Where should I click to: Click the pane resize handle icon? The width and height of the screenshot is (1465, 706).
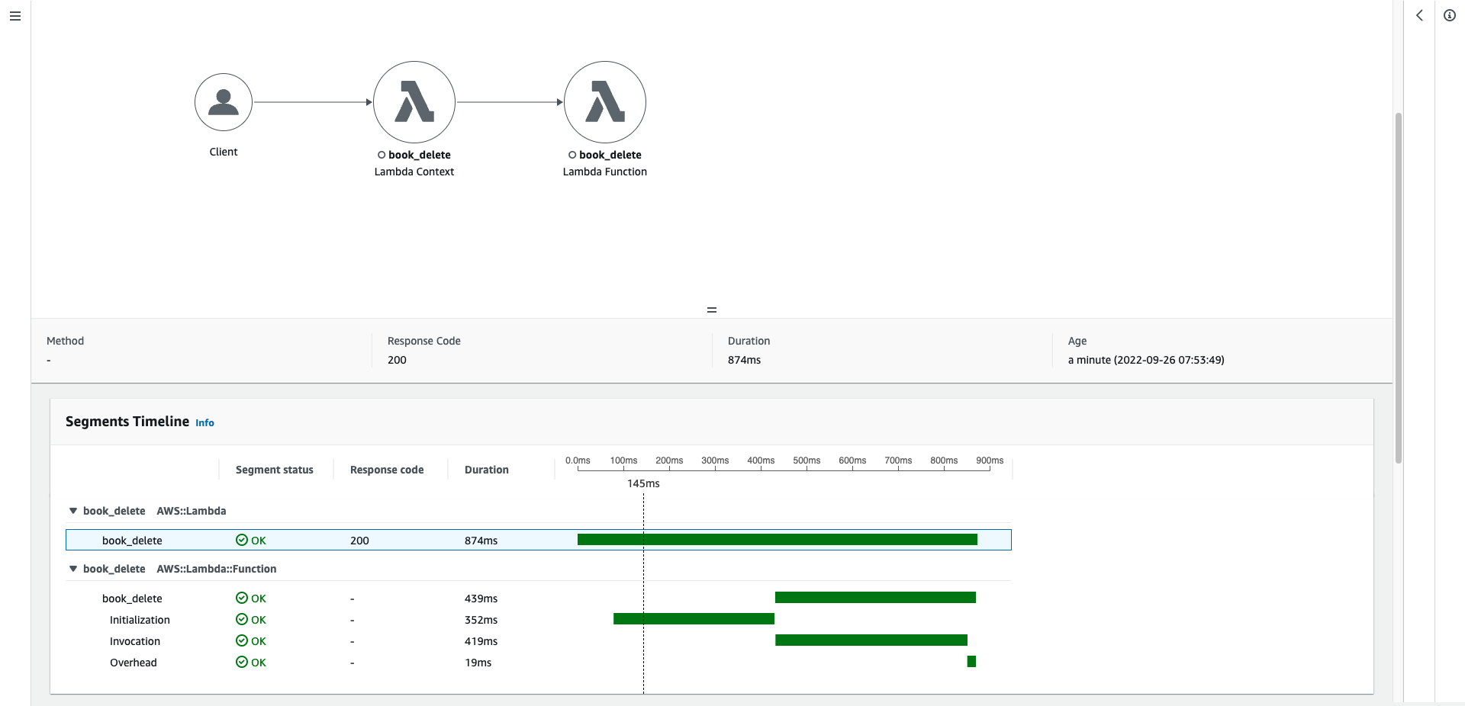point(712,310)
